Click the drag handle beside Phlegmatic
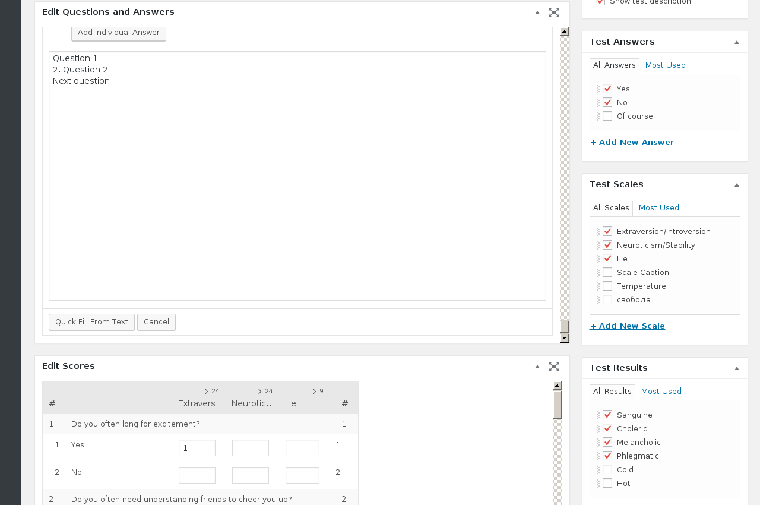The height and width of the screenshot is (505, 760). pos(598,456)
